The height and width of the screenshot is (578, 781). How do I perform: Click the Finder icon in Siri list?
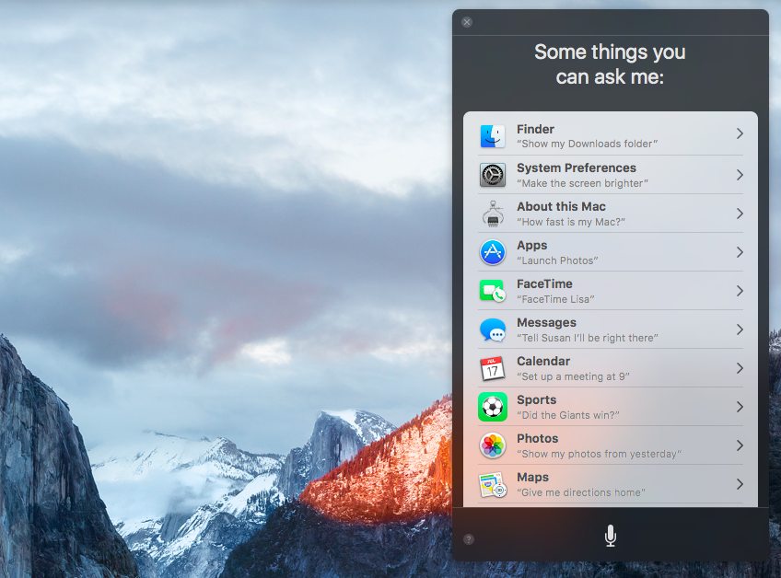point(493,136)
